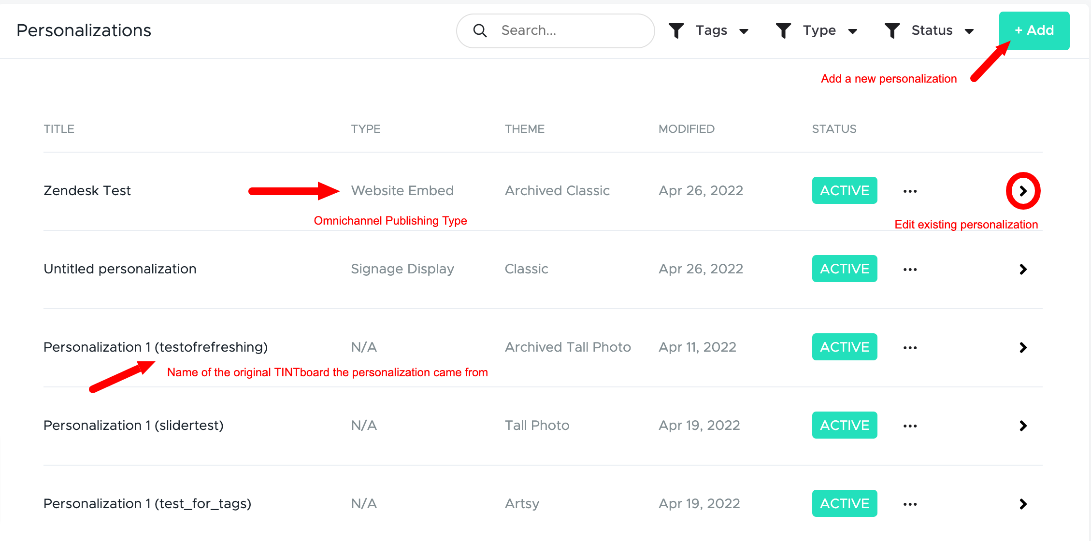Open Personalization 1 (test_for_tags) via chevron
Viewport: 1091px width, 541px height.
point(1023,504)
